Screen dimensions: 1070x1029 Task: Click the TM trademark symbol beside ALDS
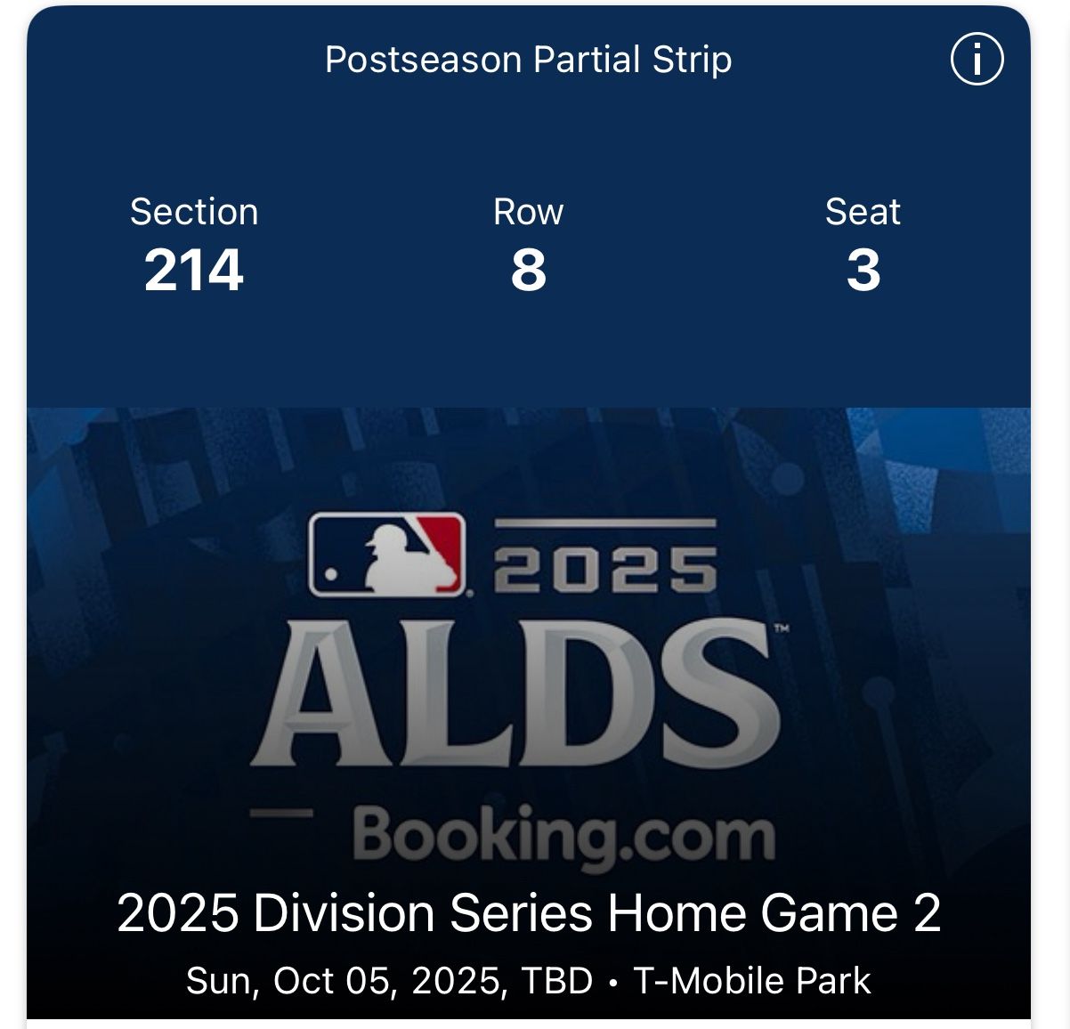(782, 629)
